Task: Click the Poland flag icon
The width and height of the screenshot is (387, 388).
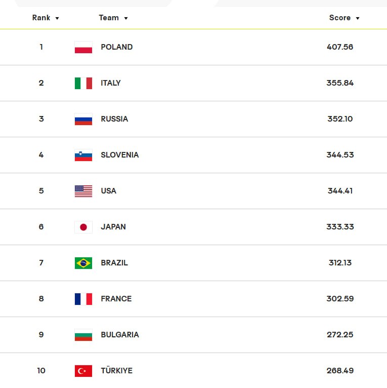Action: tap(83, 47)
